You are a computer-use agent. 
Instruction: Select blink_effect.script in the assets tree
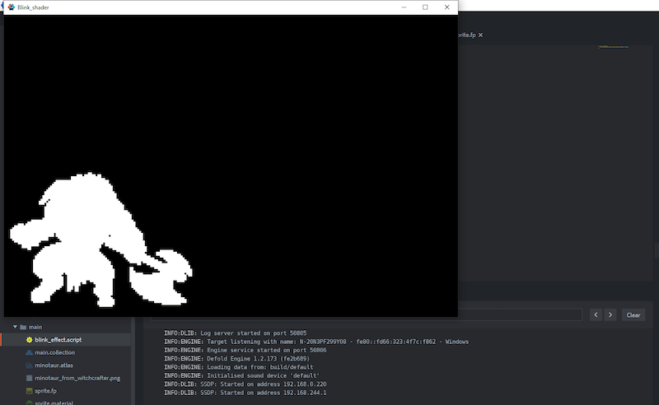point(58,339)
